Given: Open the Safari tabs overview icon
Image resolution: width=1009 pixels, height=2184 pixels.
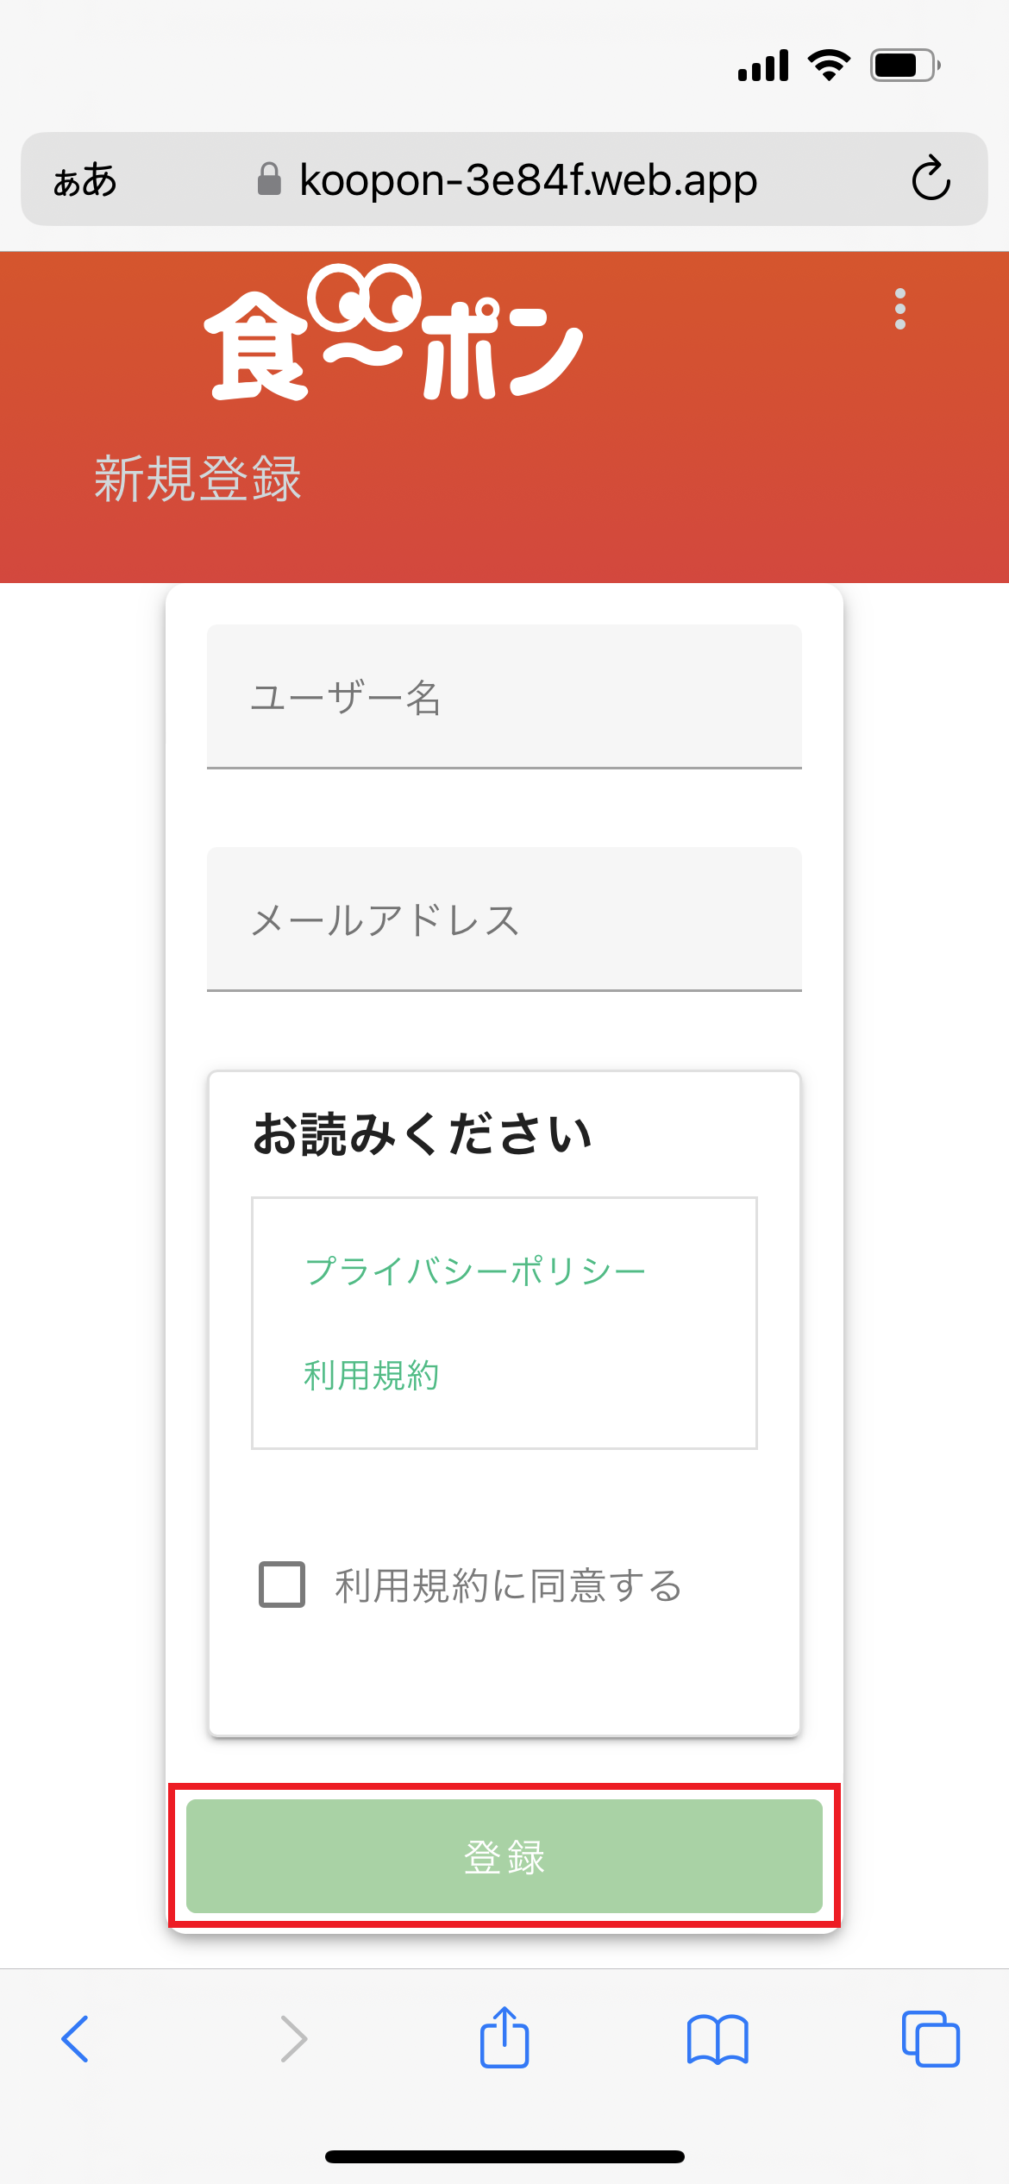Looking at the screenshot, I should [x=931, y=2039].
